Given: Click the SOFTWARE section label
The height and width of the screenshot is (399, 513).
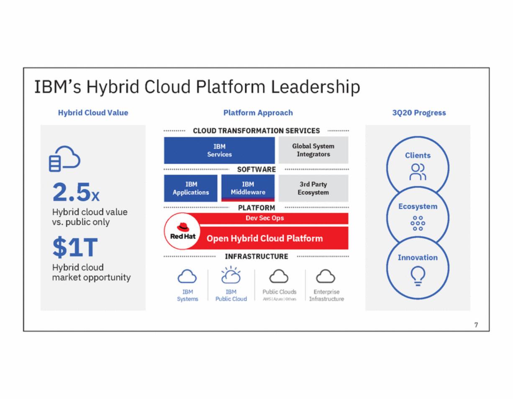Looking at the screenshot, I should [x=256, y=170].
